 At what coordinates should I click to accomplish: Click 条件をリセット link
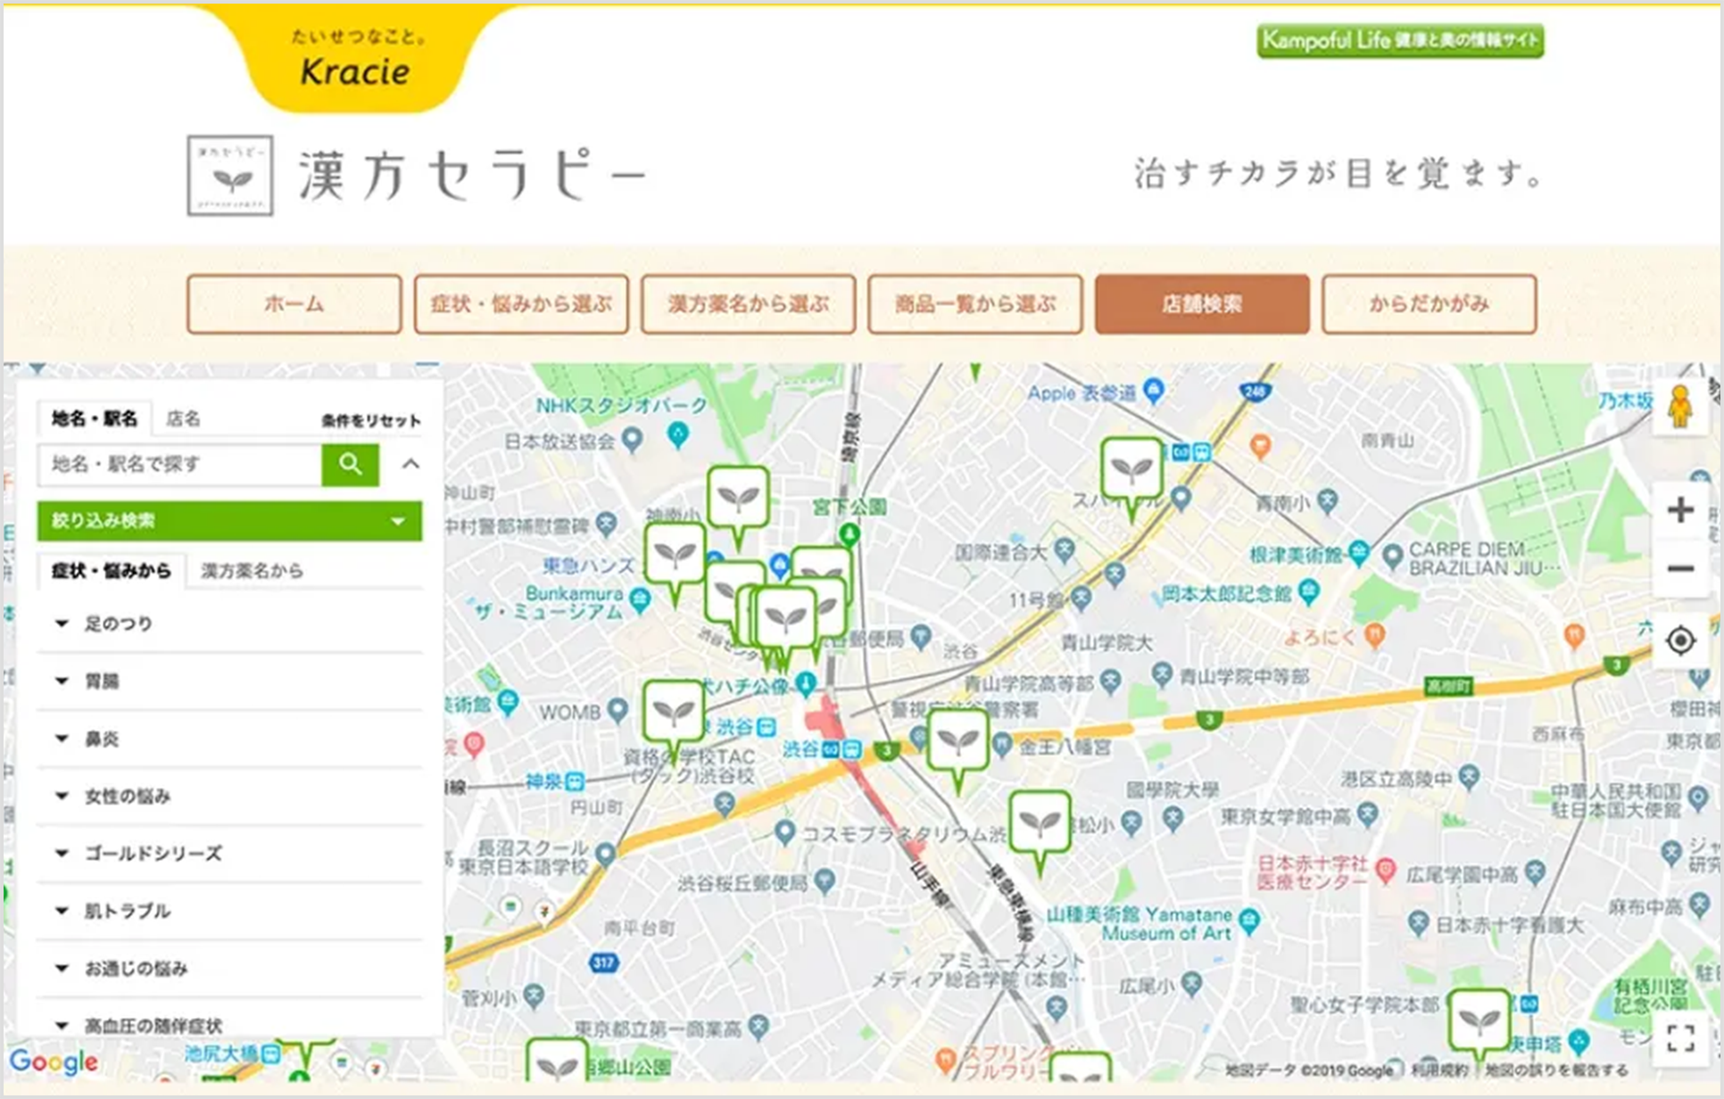click(x=371, y=421)
